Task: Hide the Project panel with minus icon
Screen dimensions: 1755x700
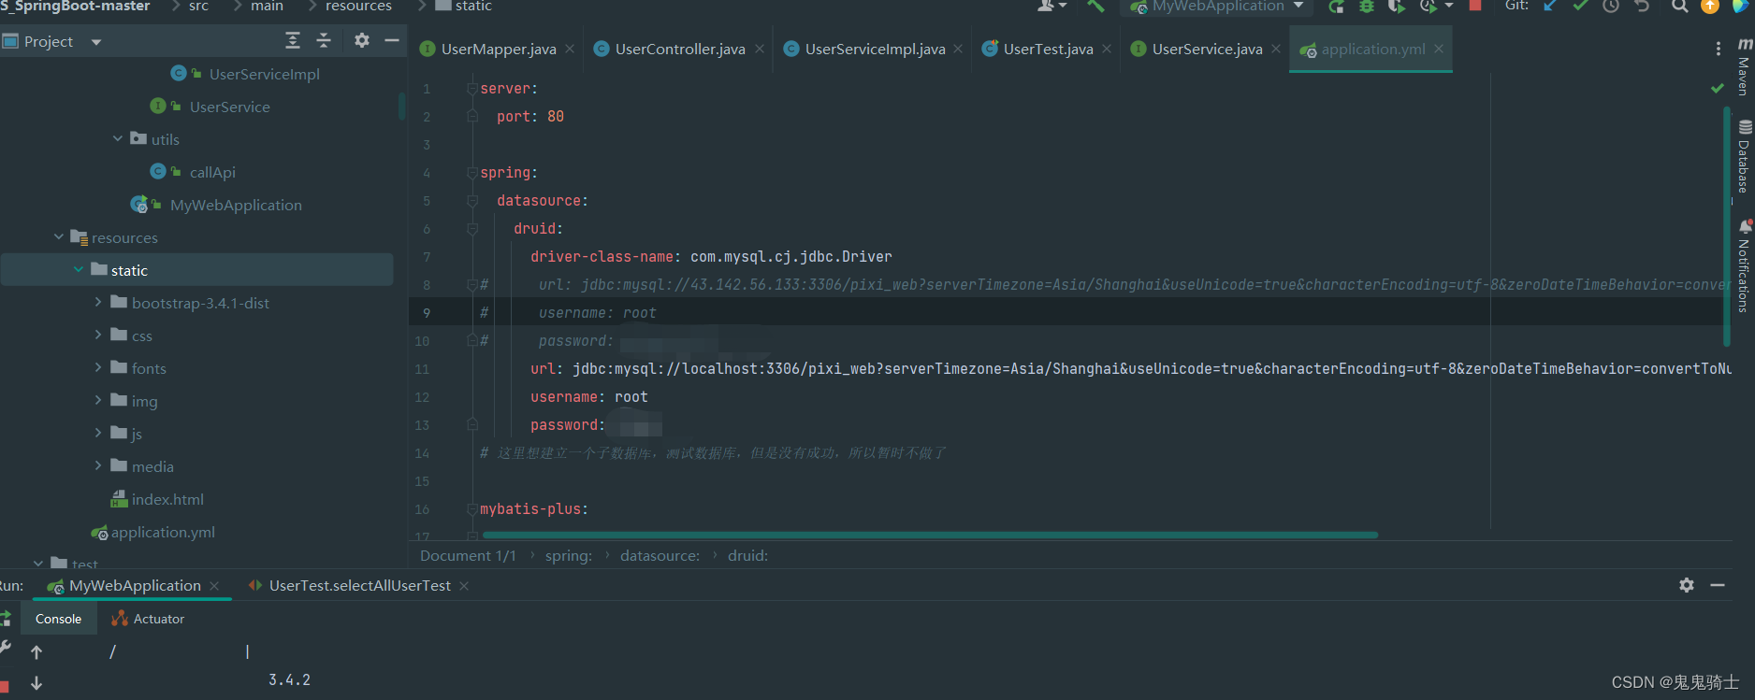Action: [x=392, y=40]
